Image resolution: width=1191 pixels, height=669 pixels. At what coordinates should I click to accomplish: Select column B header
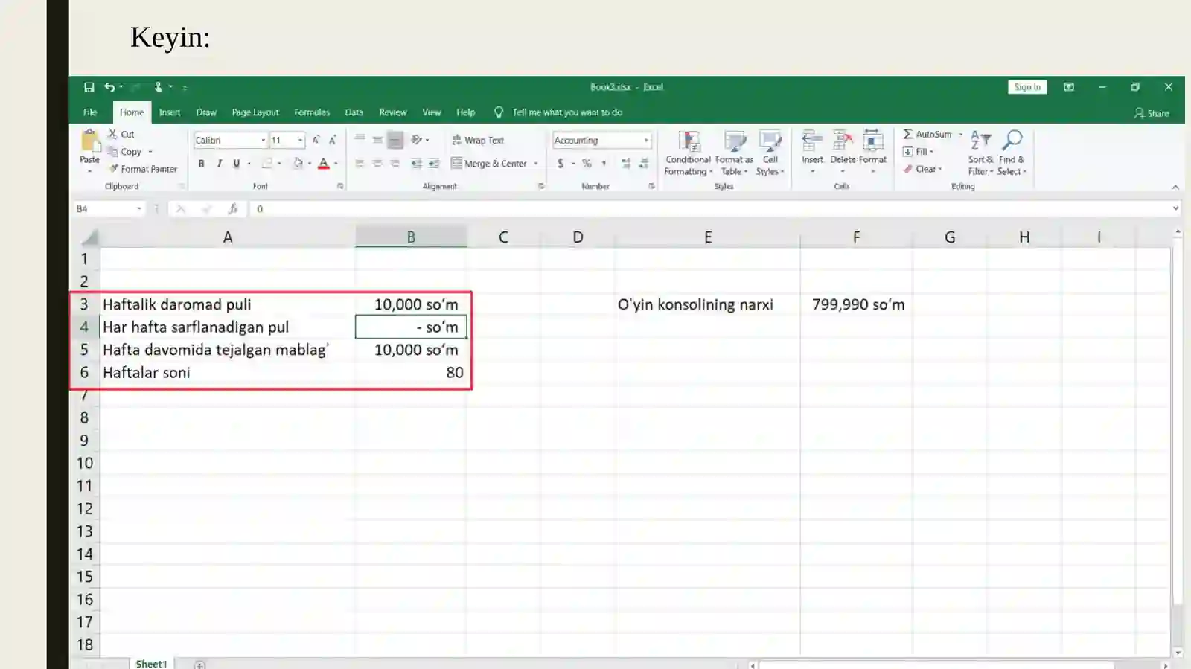point(411,237)
